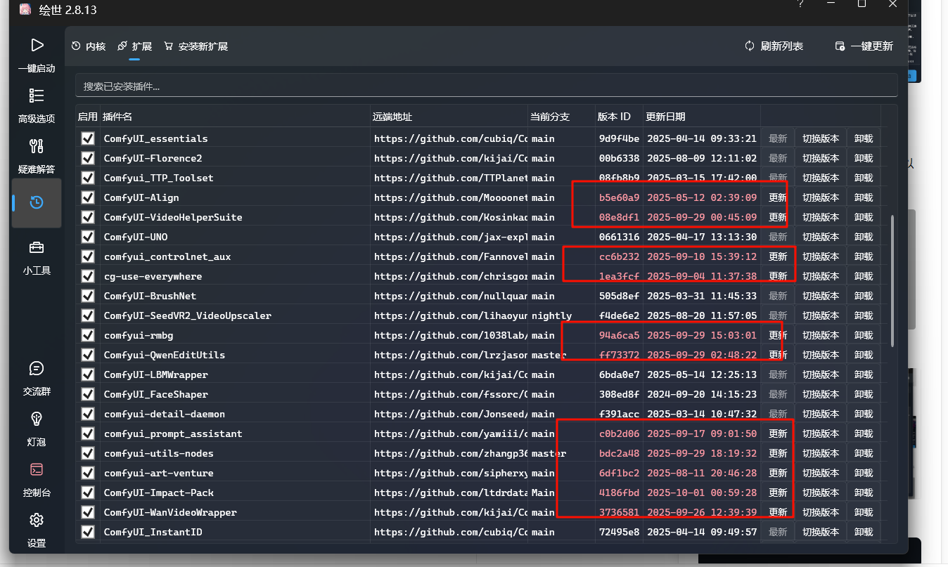Click 切换版本 for ComfyUI_essentials
The image size is (948, 567).
point(821,138)
